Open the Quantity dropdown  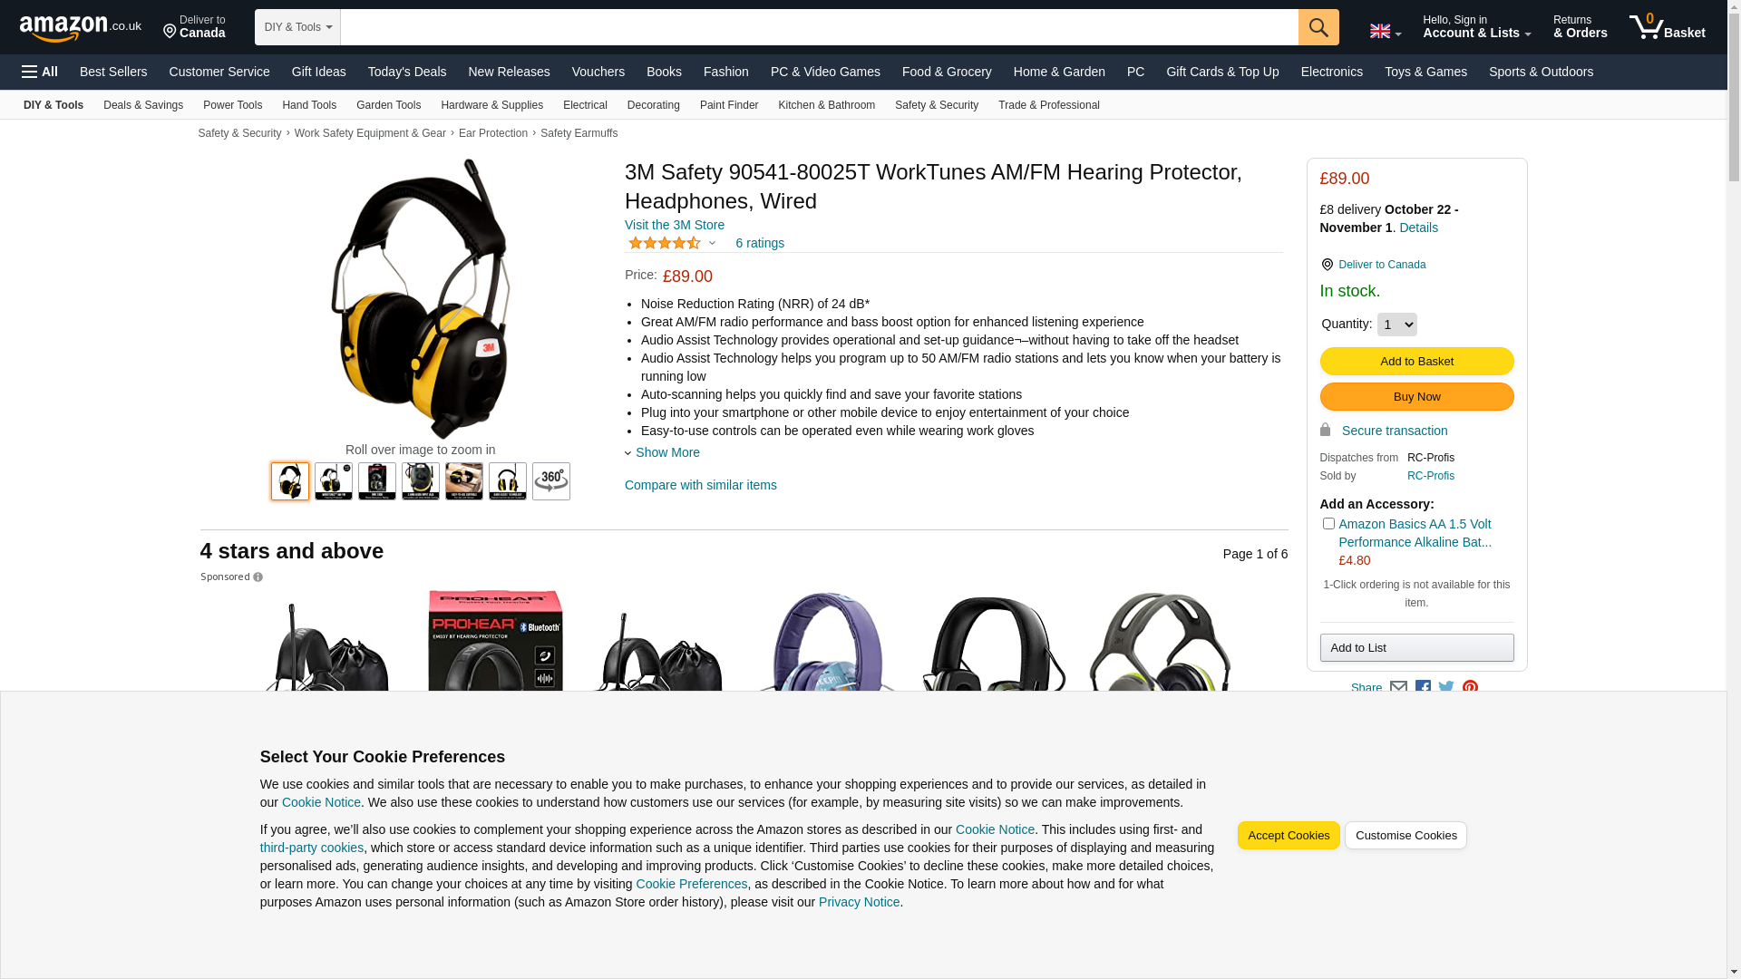[1396, 325]
